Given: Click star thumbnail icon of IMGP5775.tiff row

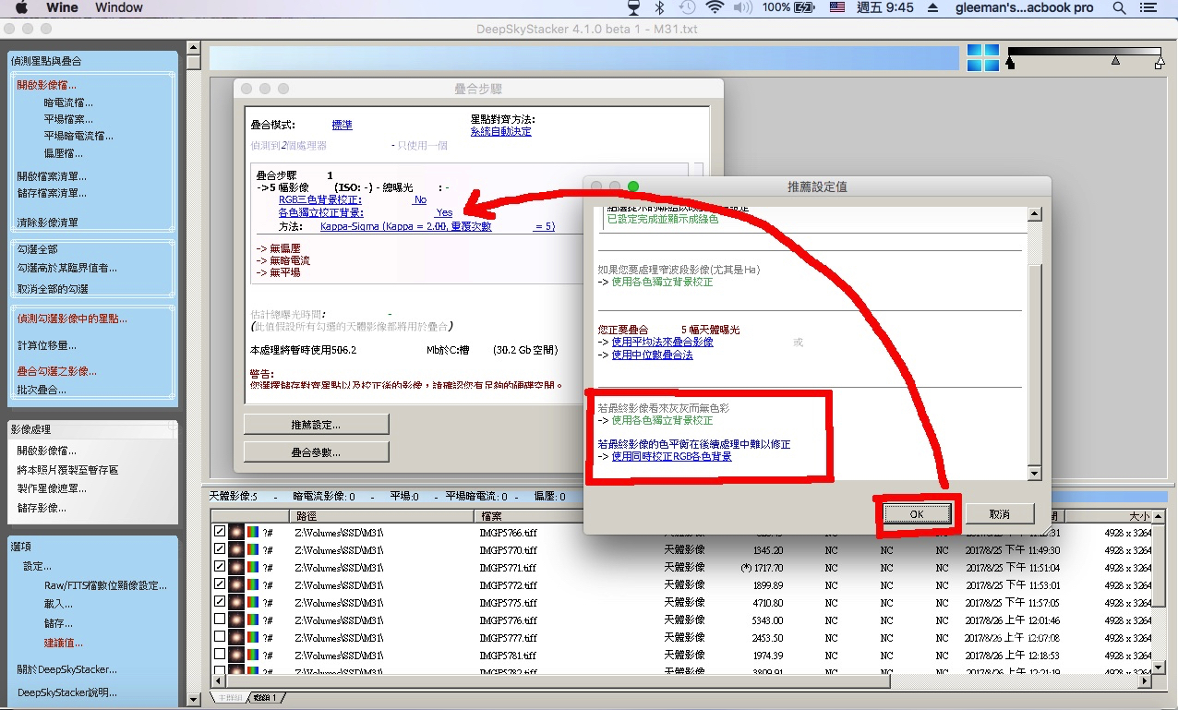Looking at the screenshot, I should click(x=235, y=603).
